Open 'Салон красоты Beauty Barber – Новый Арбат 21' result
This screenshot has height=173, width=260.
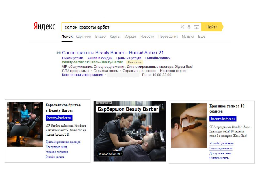[113, 53]
